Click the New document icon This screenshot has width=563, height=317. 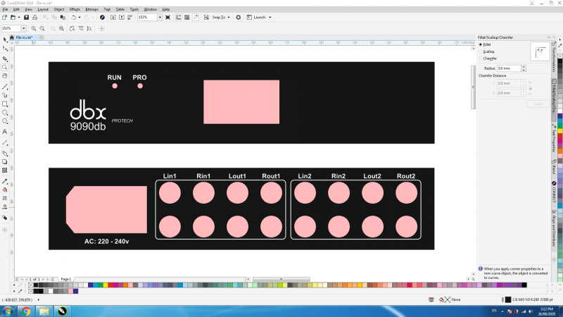pos(4,17)
